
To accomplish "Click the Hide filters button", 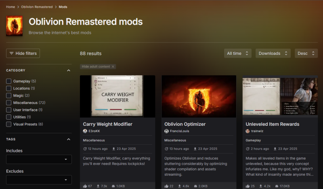I will pos(23,53).
